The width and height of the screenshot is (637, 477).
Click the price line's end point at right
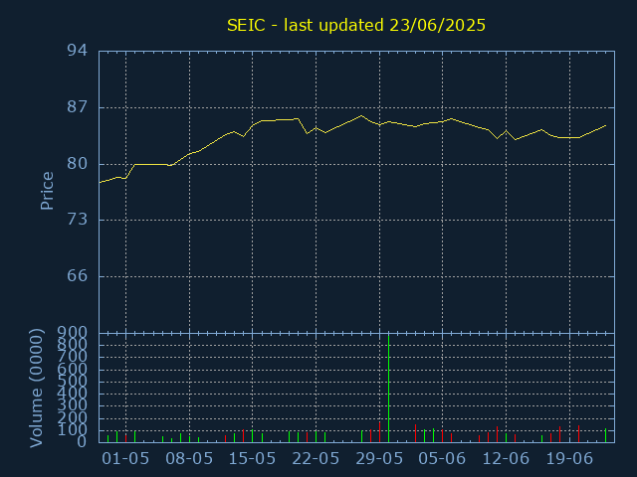pos(606,126)
